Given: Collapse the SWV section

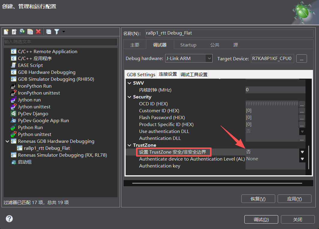Looking at the screenshot, I should tap(130, 83).
